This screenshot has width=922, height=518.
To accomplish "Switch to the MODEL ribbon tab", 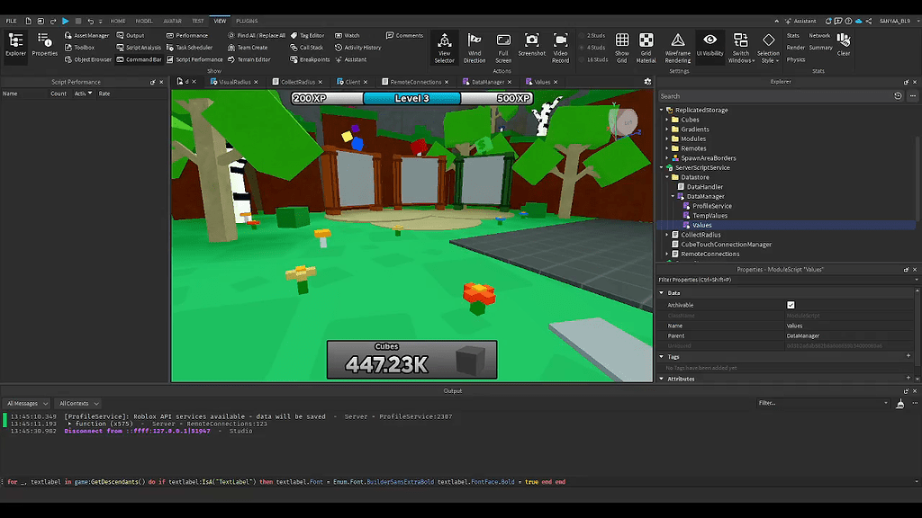I will click(143, 20).
